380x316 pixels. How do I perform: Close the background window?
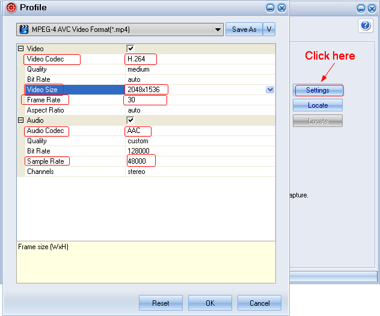[x=372, y=8]
